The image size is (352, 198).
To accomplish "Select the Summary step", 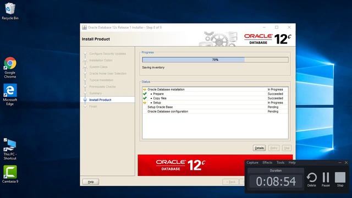I will (95, 93).
